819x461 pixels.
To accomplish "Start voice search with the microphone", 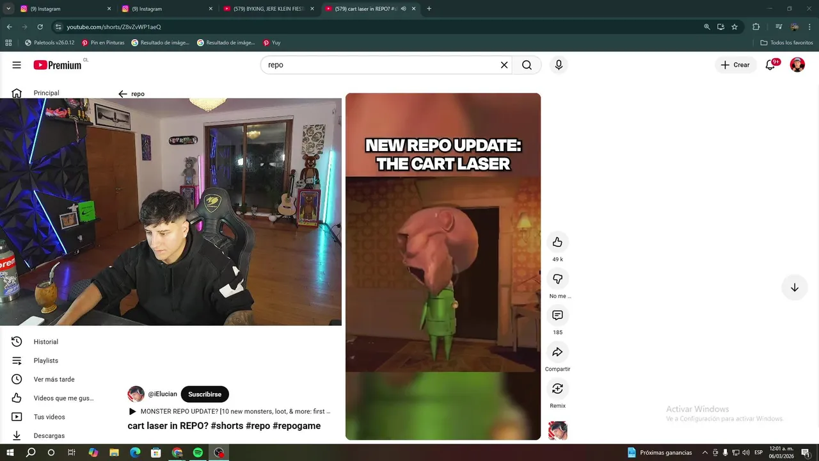I will (559, 65).
